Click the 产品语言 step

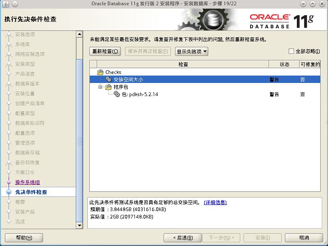click(25, 74)
